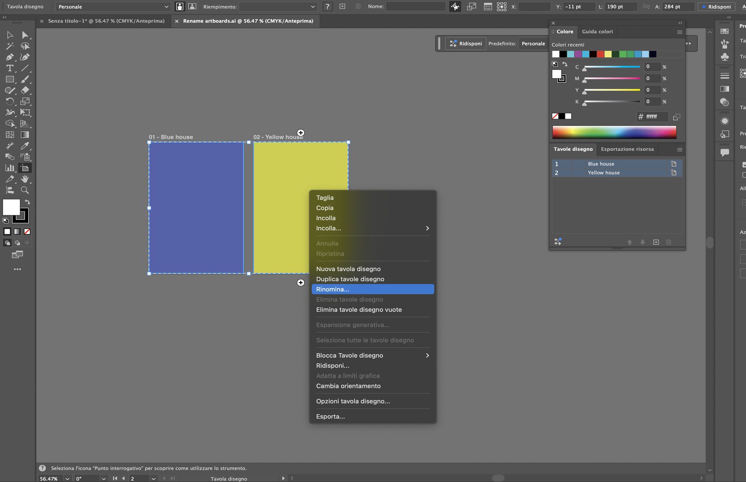Image resolution: width=746 pixels, height=482 pixels.
Task: Switch to the Guida colori tab
Action: (x=598, y=31)
